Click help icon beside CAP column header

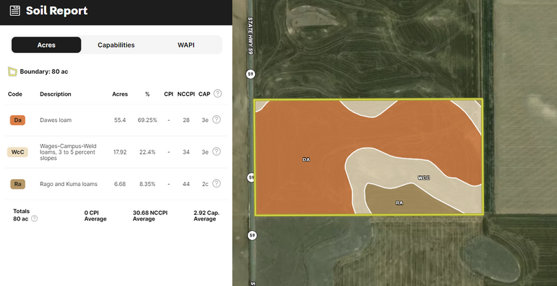[218, 94]
